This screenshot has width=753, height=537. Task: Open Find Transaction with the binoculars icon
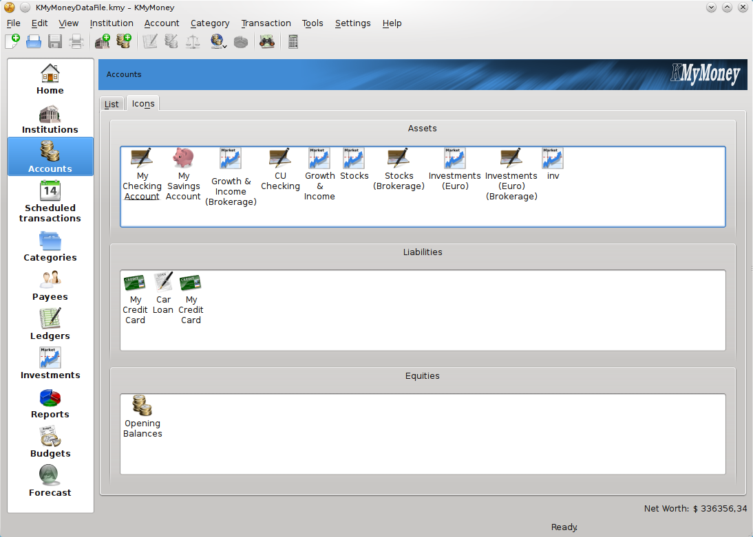[267, 42]
